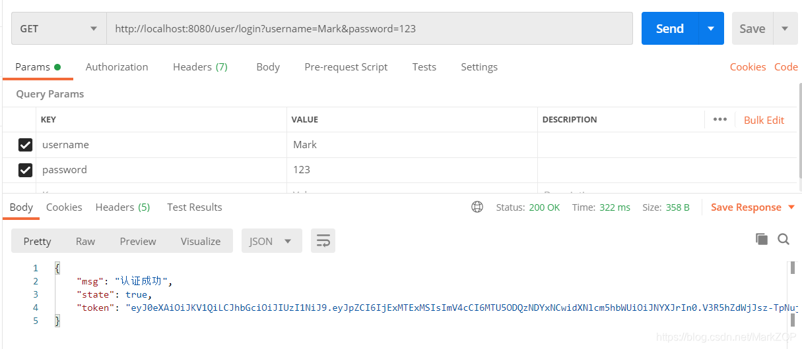Click the username key cell
802x349 pixels.
(162, 145)
